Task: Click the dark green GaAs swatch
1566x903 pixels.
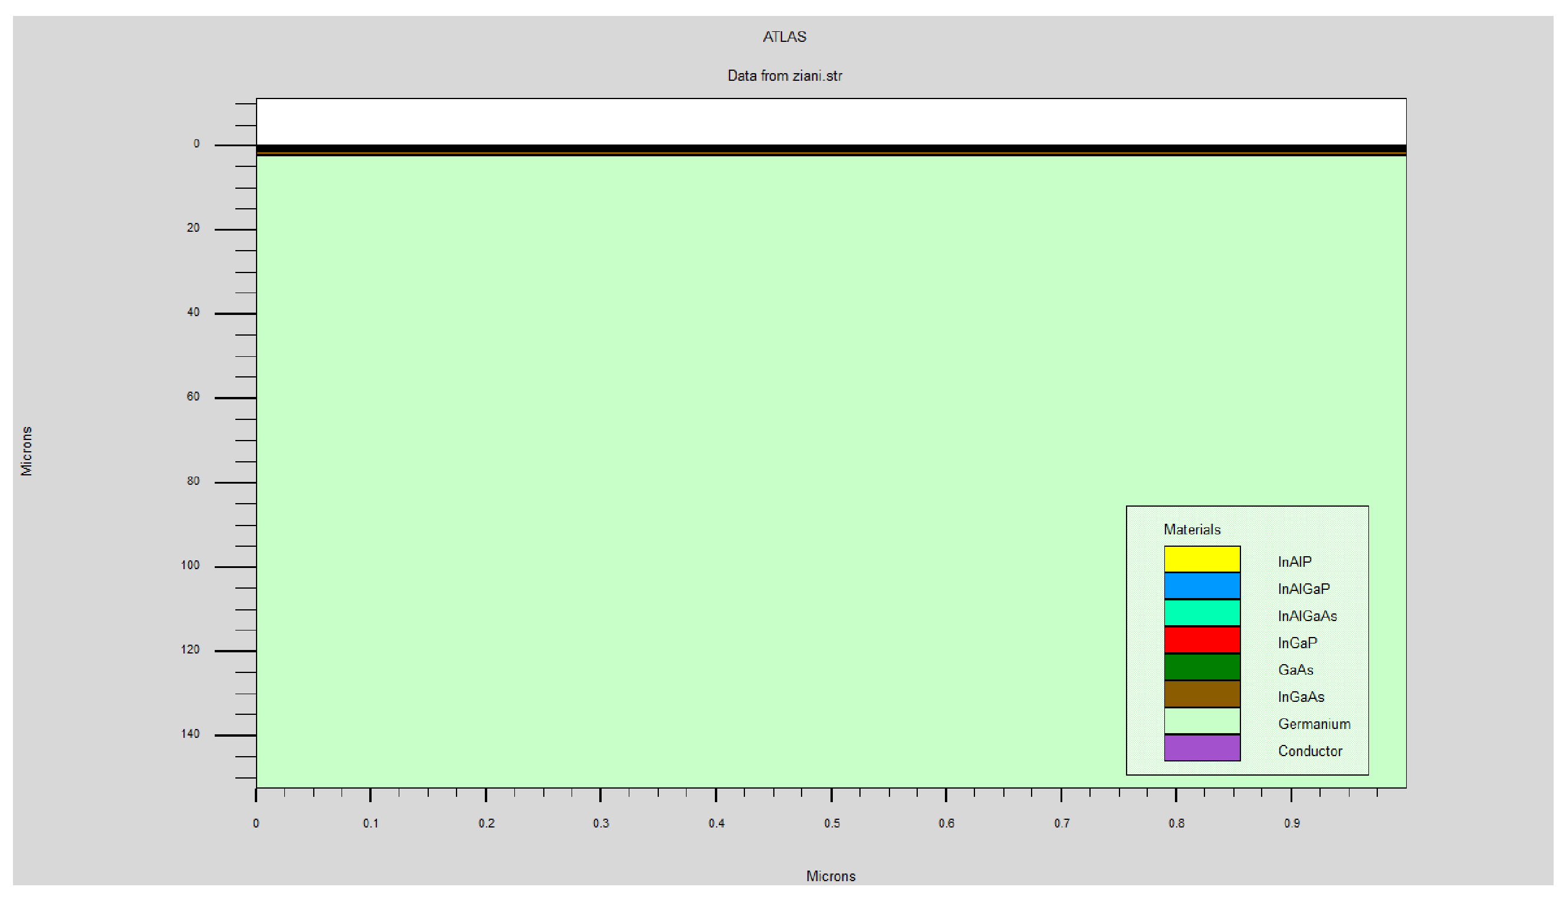Action: tap(1201, 667)
